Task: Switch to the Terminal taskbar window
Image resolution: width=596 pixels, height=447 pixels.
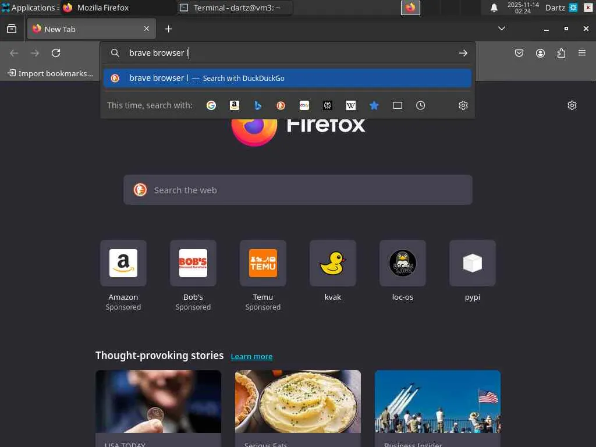Action: 235,8
